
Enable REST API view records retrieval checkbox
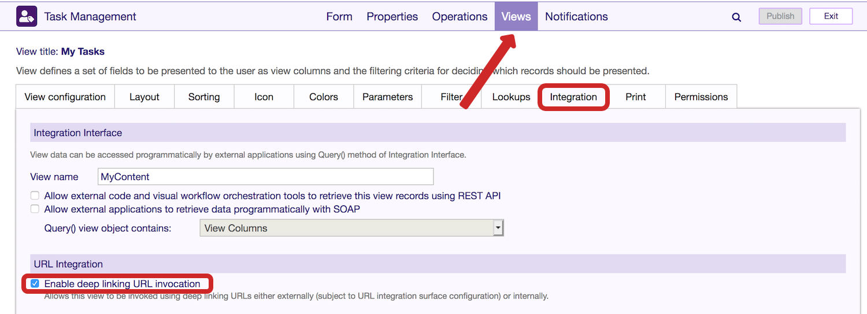[x=35, y=196]
